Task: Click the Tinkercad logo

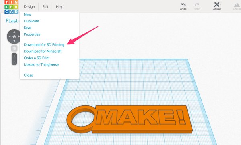Action: 11,7
